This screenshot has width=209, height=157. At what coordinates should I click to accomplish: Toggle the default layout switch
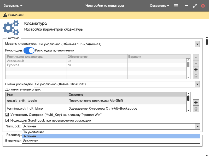pos(29,51)
